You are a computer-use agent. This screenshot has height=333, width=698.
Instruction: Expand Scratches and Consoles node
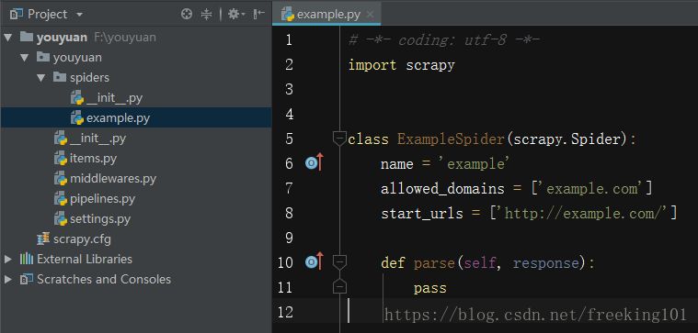(8, 279)
